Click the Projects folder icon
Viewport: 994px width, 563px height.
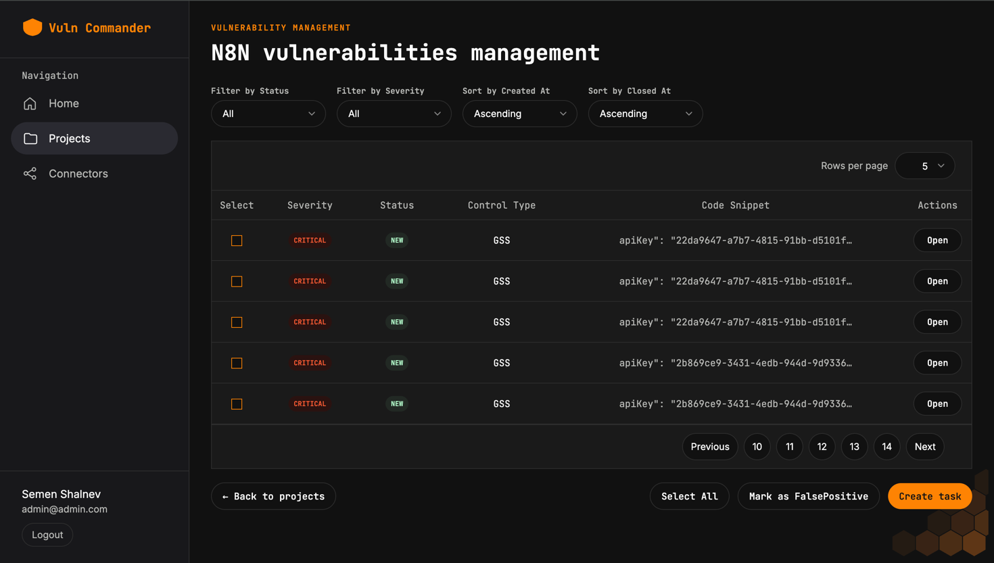(x=30, y=139)
